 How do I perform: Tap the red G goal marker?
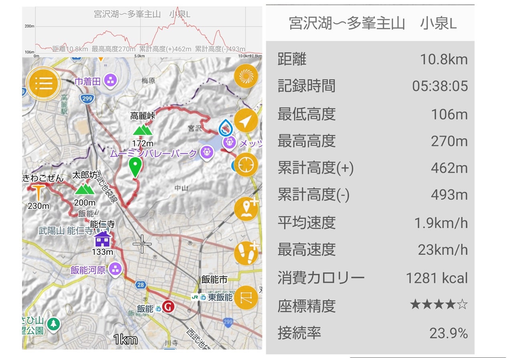(x=169, y=307)
